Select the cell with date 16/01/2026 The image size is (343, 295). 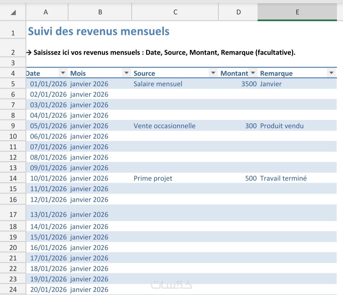coord(47,248)
